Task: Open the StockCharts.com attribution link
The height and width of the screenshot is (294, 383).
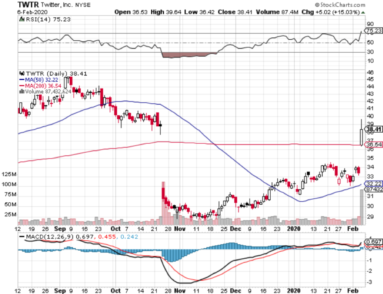Action: point(340,5)
